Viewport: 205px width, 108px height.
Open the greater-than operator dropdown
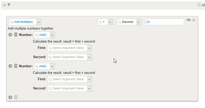(x=110, y=22)
